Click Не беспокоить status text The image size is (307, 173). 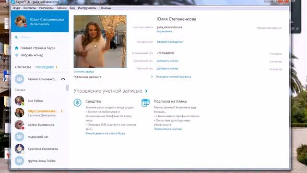coord(39,24)
